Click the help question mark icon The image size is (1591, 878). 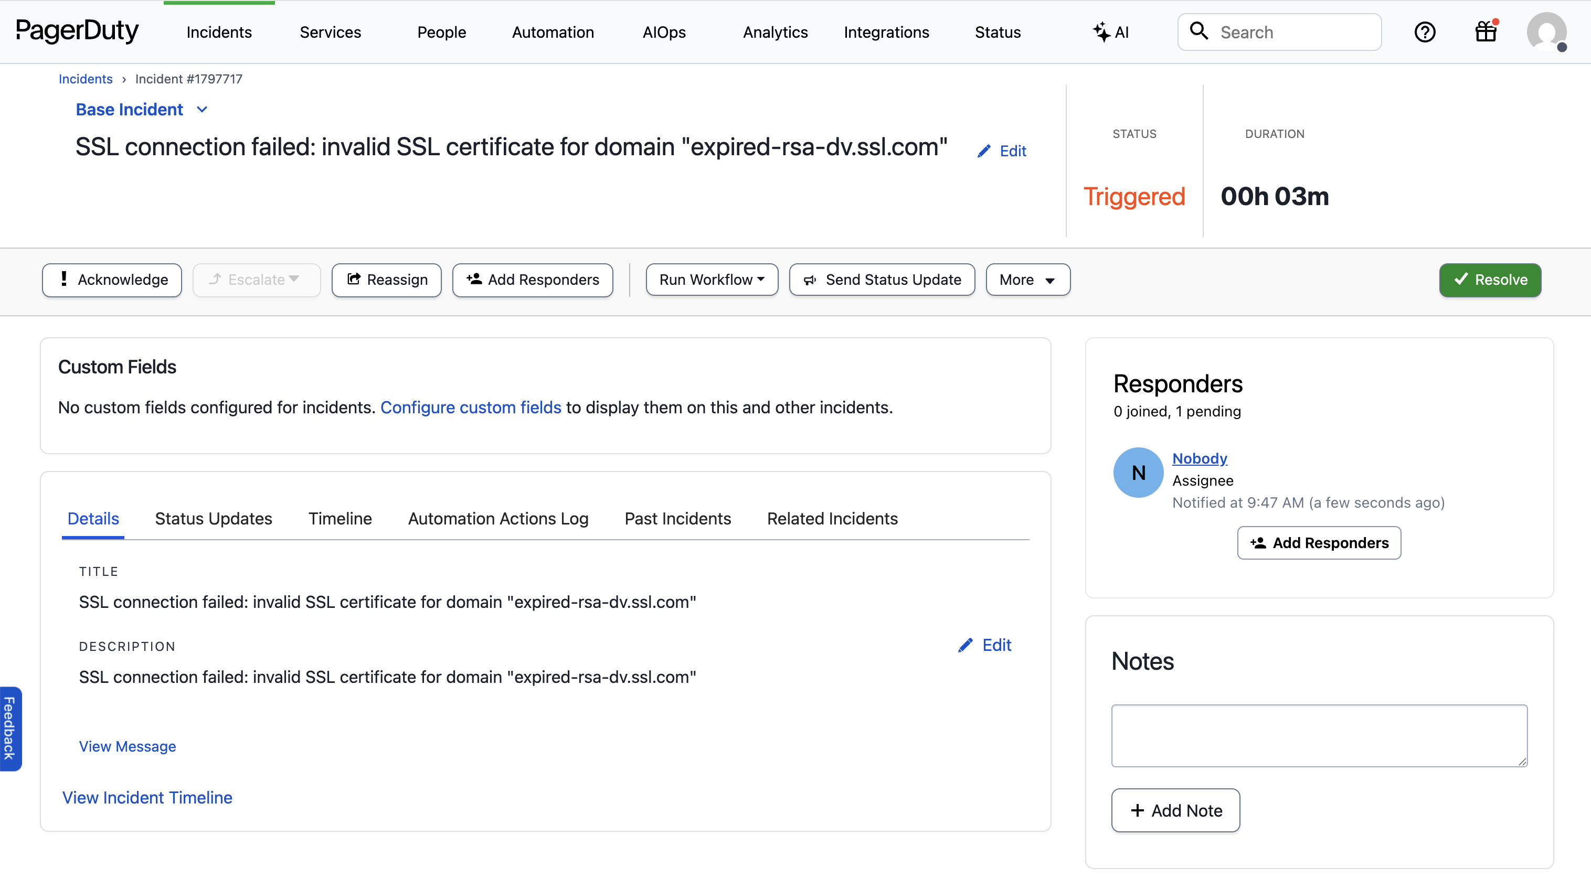1424,32
